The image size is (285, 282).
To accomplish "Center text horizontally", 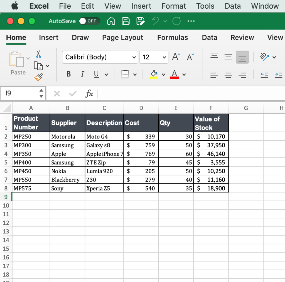I will (228, 74).
